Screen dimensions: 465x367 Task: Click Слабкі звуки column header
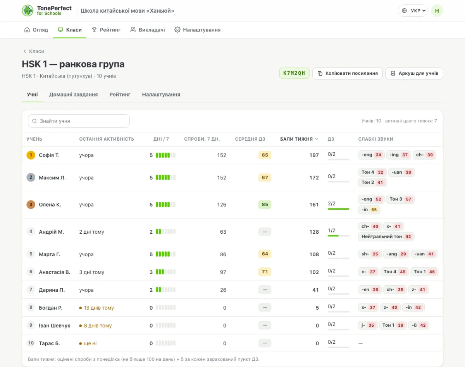pyautogui.click(x=375, y=139)
